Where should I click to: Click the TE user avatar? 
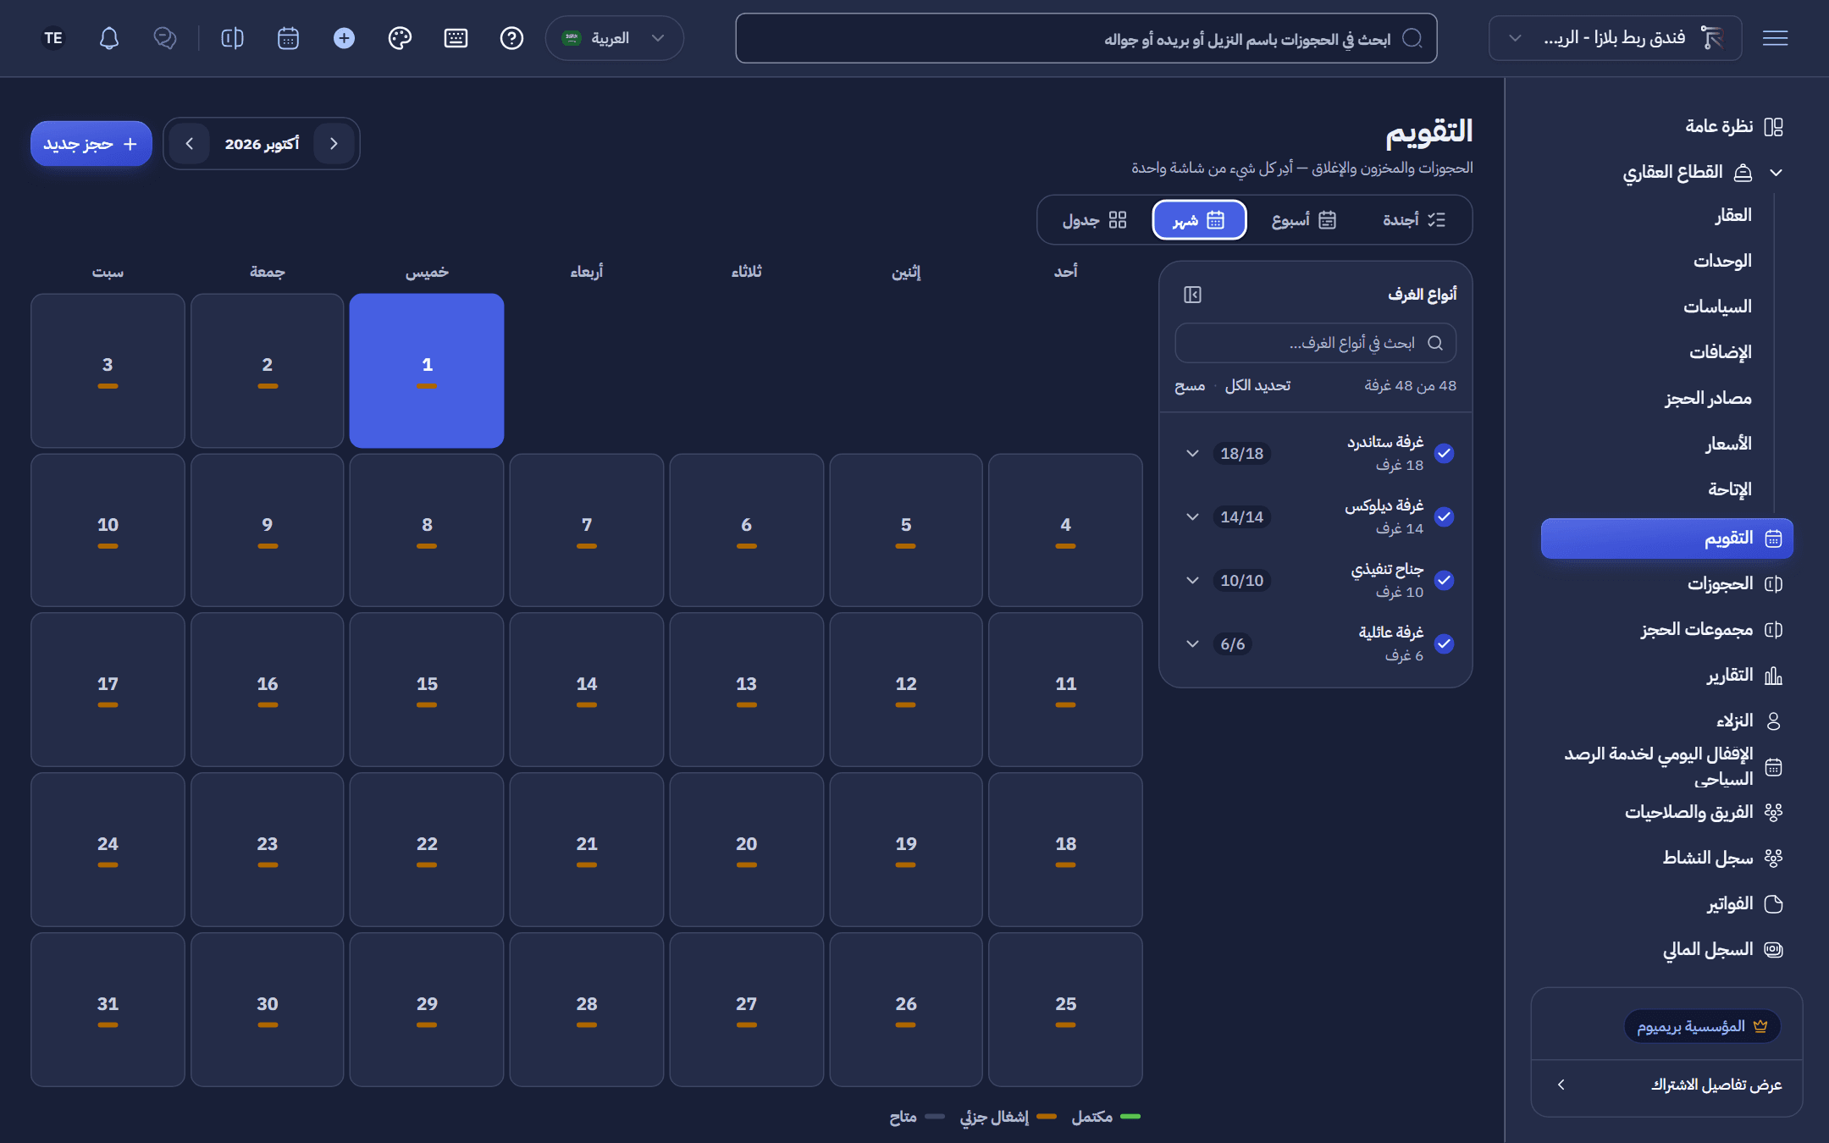pos(53,38)
